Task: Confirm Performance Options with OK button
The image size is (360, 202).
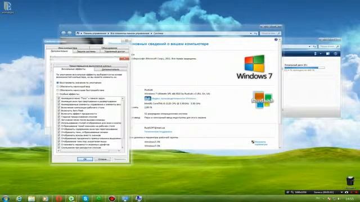Action: (85, 159)
